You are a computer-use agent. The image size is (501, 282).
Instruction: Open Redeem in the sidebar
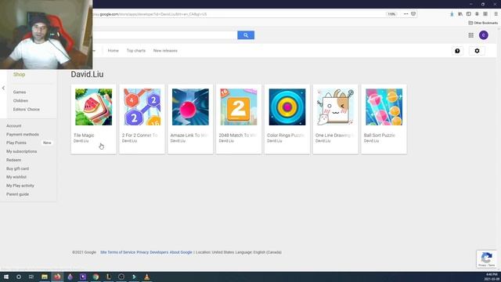click(14, 160)
